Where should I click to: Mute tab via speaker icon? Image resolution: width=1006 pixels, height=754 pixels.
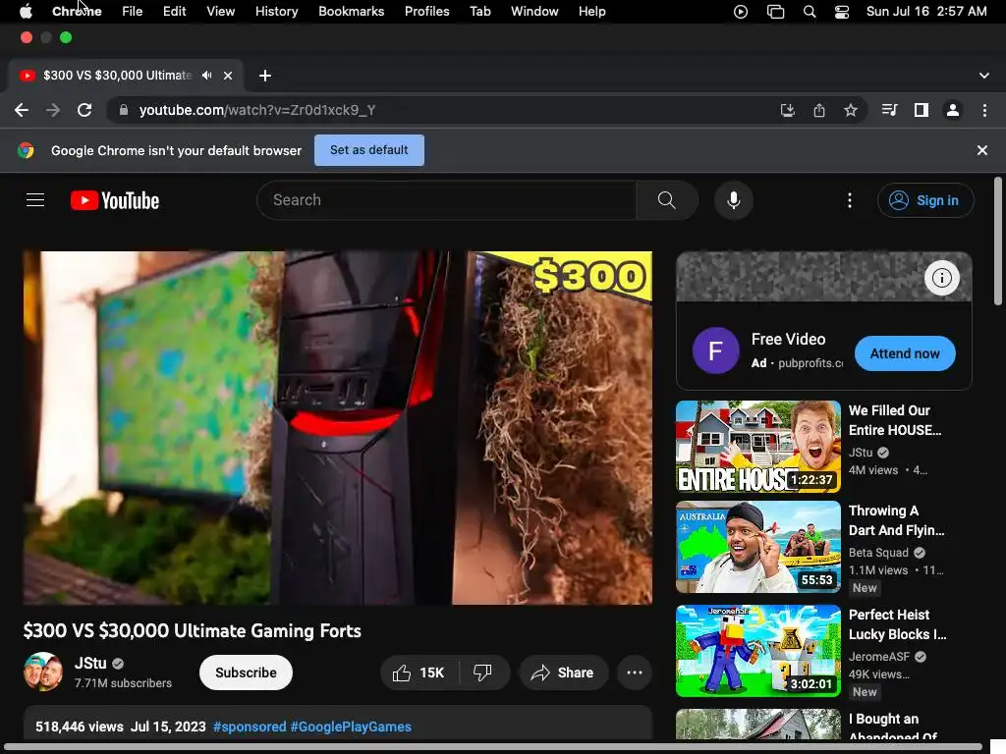point(206,76)
